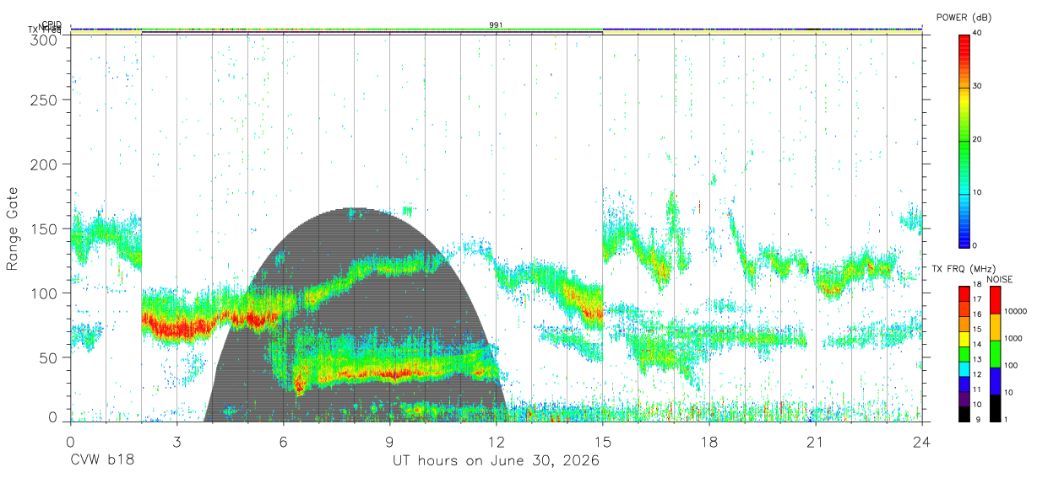Viewport: 1037px width, 478px height.
Task: Click the 250 tick on range gate axis
Action: point(44,99)
